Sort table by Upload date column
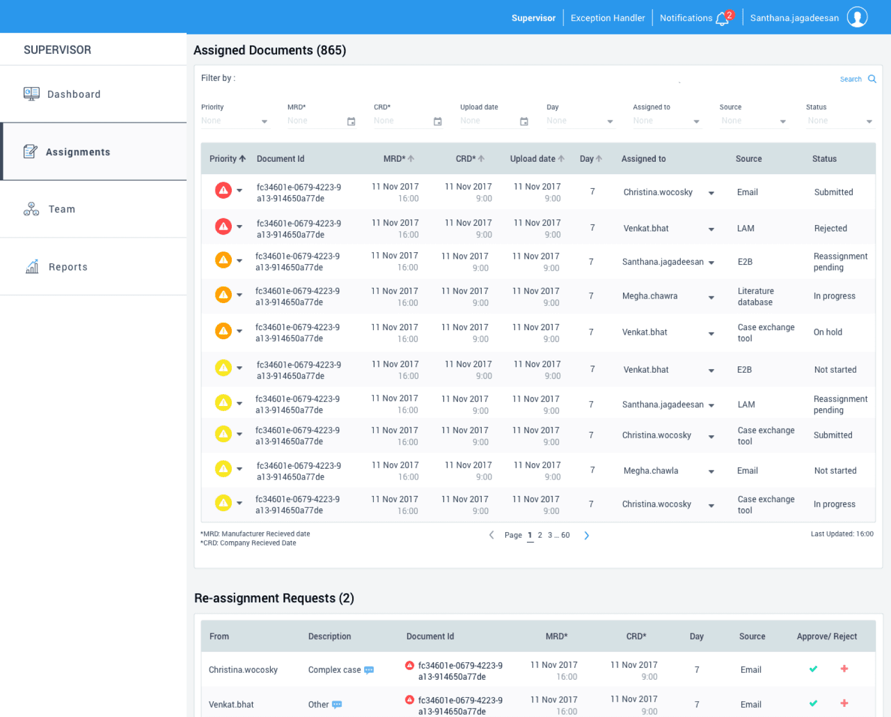Viewport: 891px width, 717px height. pos(537,159)
